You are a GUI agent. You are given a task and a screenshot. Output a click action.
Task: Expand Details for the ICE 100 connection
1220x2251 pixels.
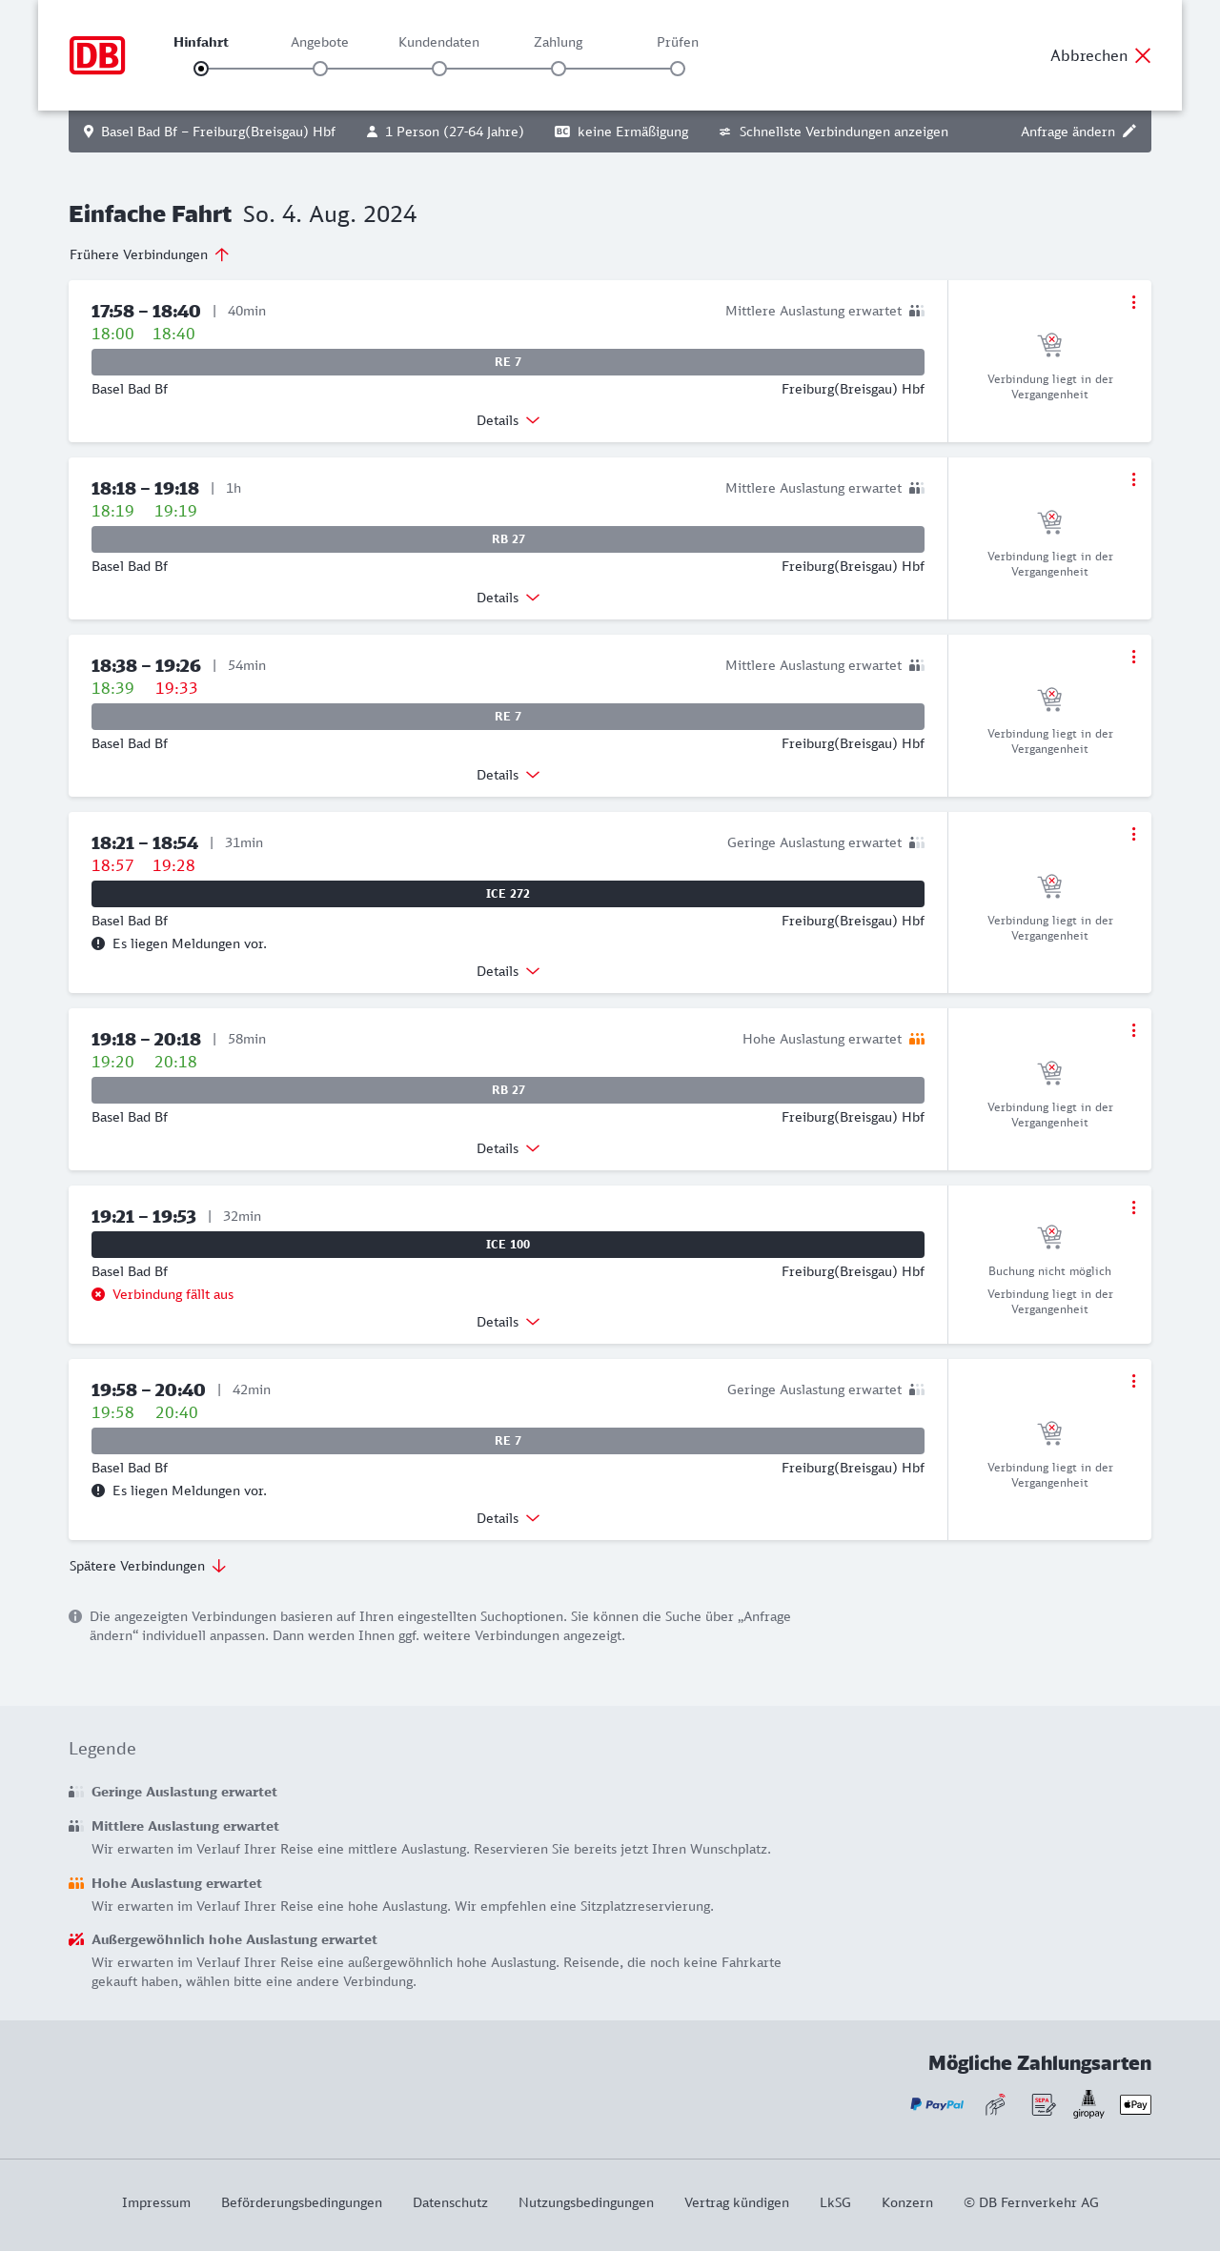pos(508,1322)
